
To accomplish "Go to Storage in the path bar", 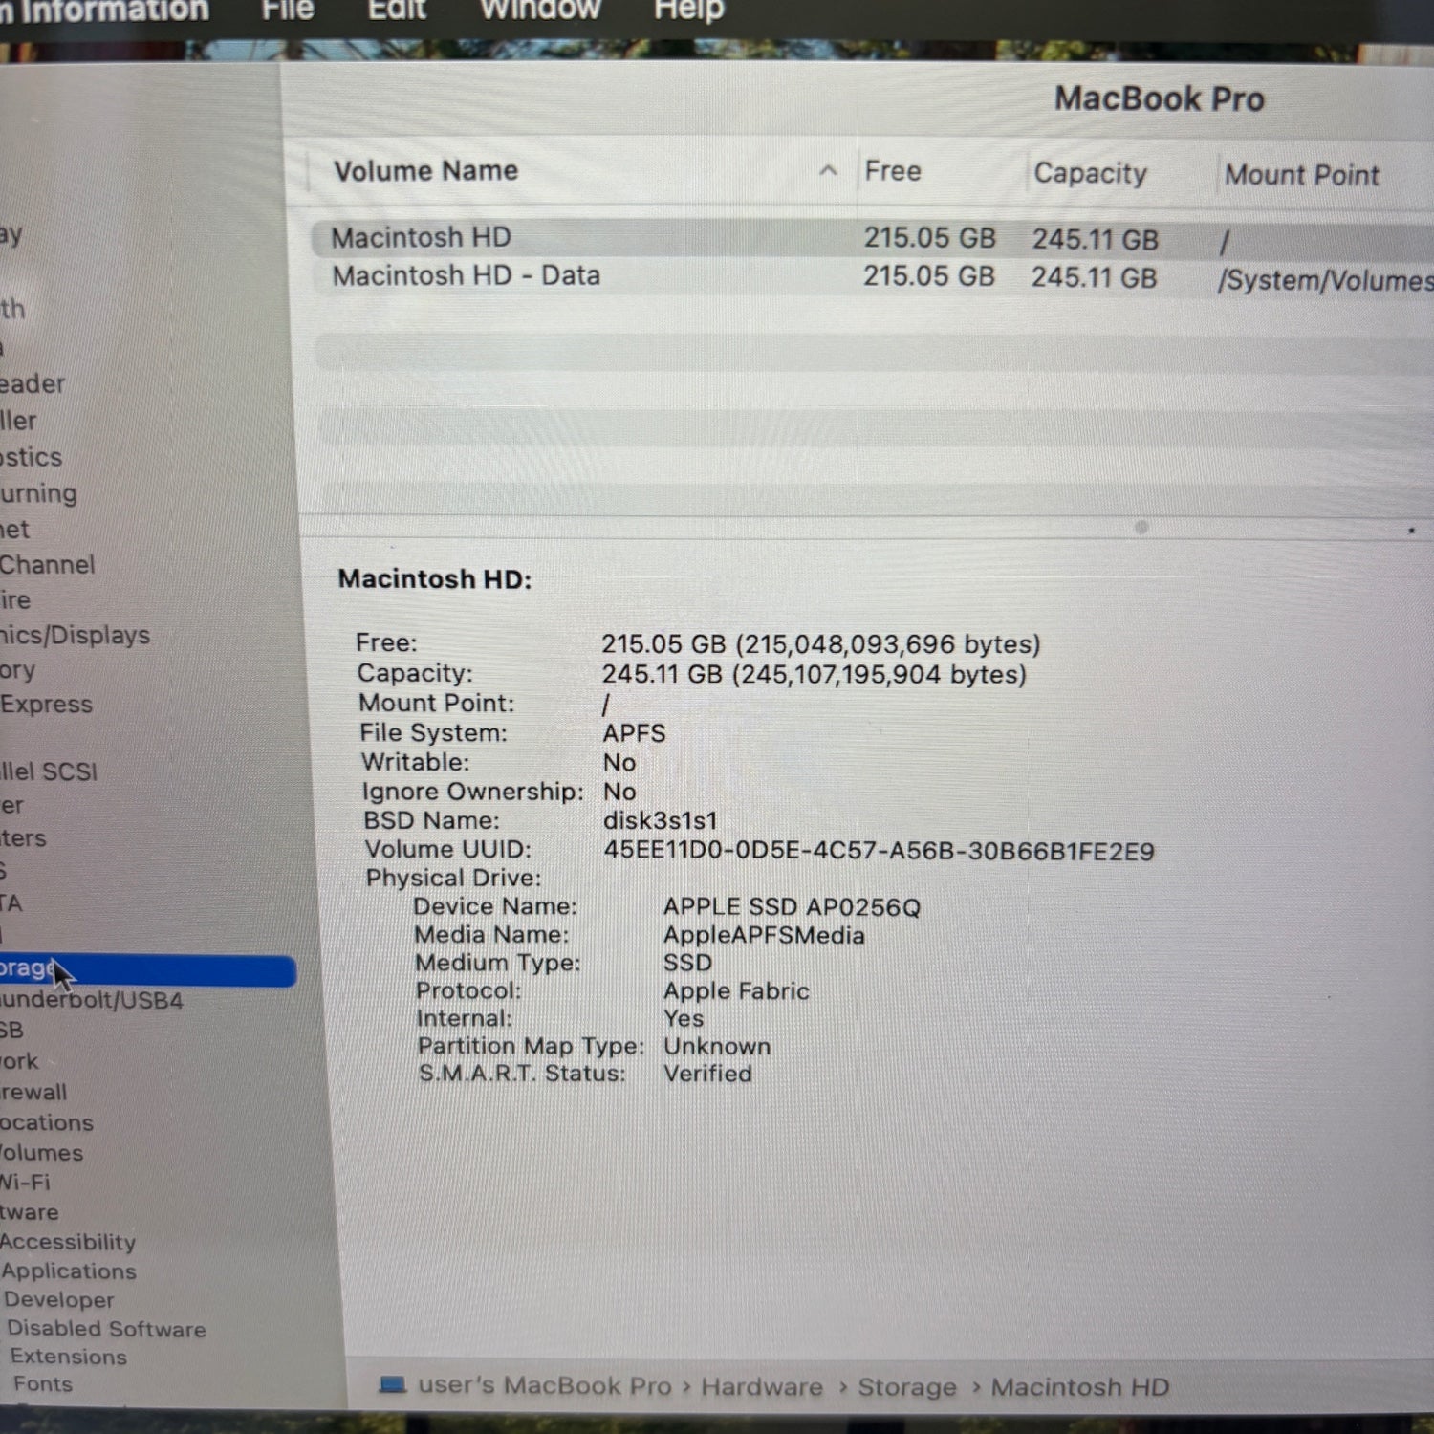I will coord(906,1387).
